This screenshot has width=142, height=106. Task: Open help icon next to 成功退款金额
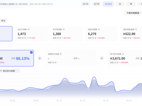136,29
